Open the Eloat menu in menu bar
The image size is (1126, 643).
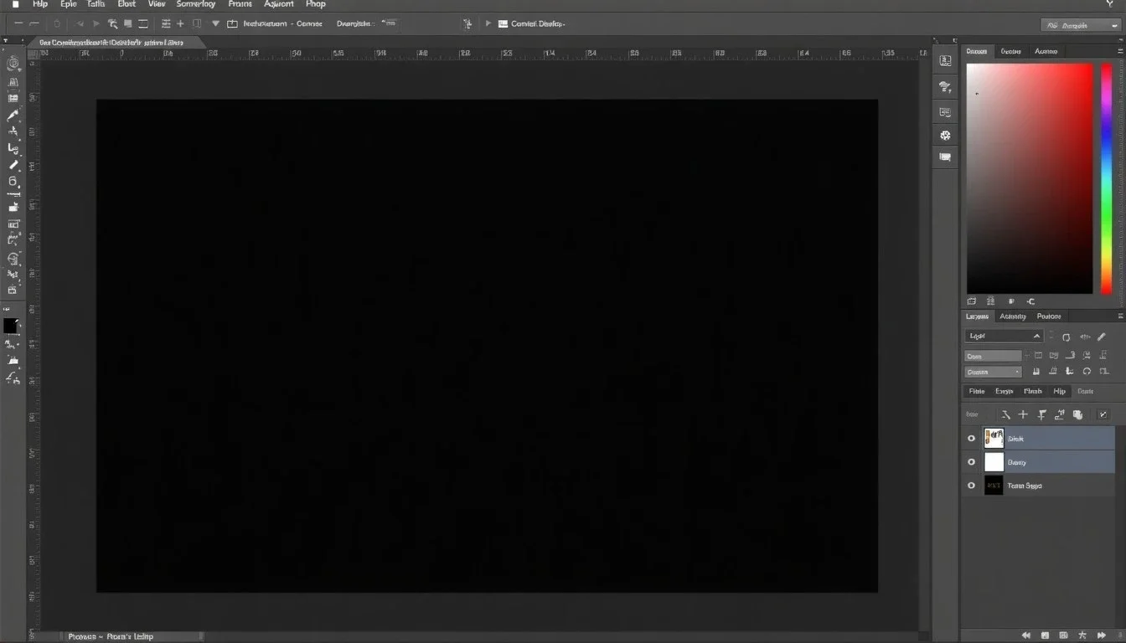(127, 4)
